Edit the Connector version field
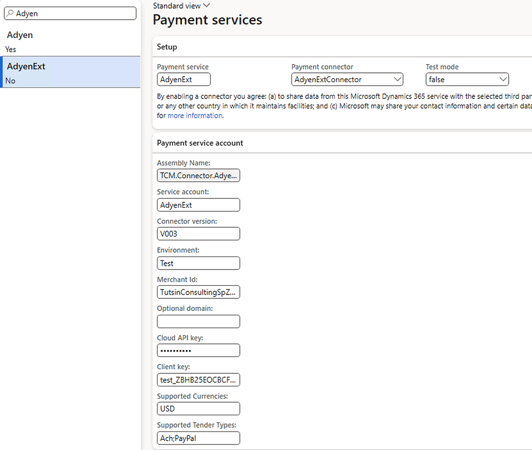The width and height of the screenshot is (532, 450). (198, 234)
